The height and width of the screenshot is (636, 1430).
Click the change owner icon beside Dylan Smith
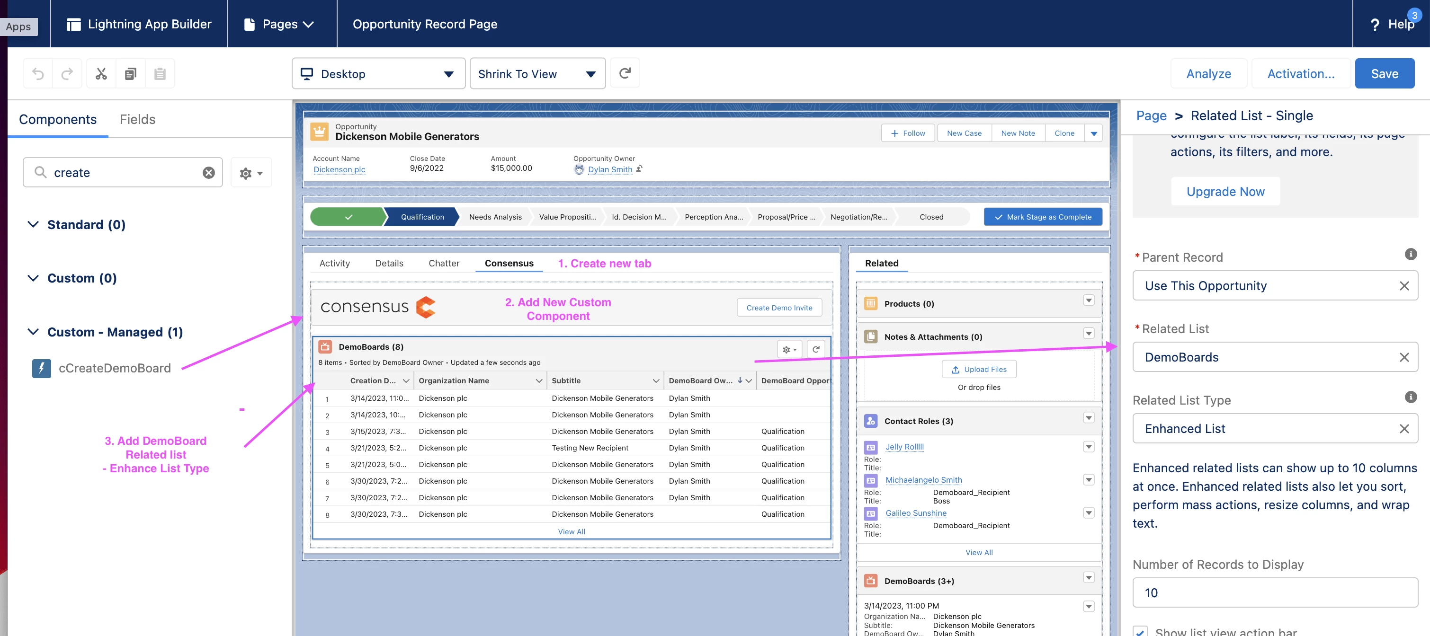point(640,169)
